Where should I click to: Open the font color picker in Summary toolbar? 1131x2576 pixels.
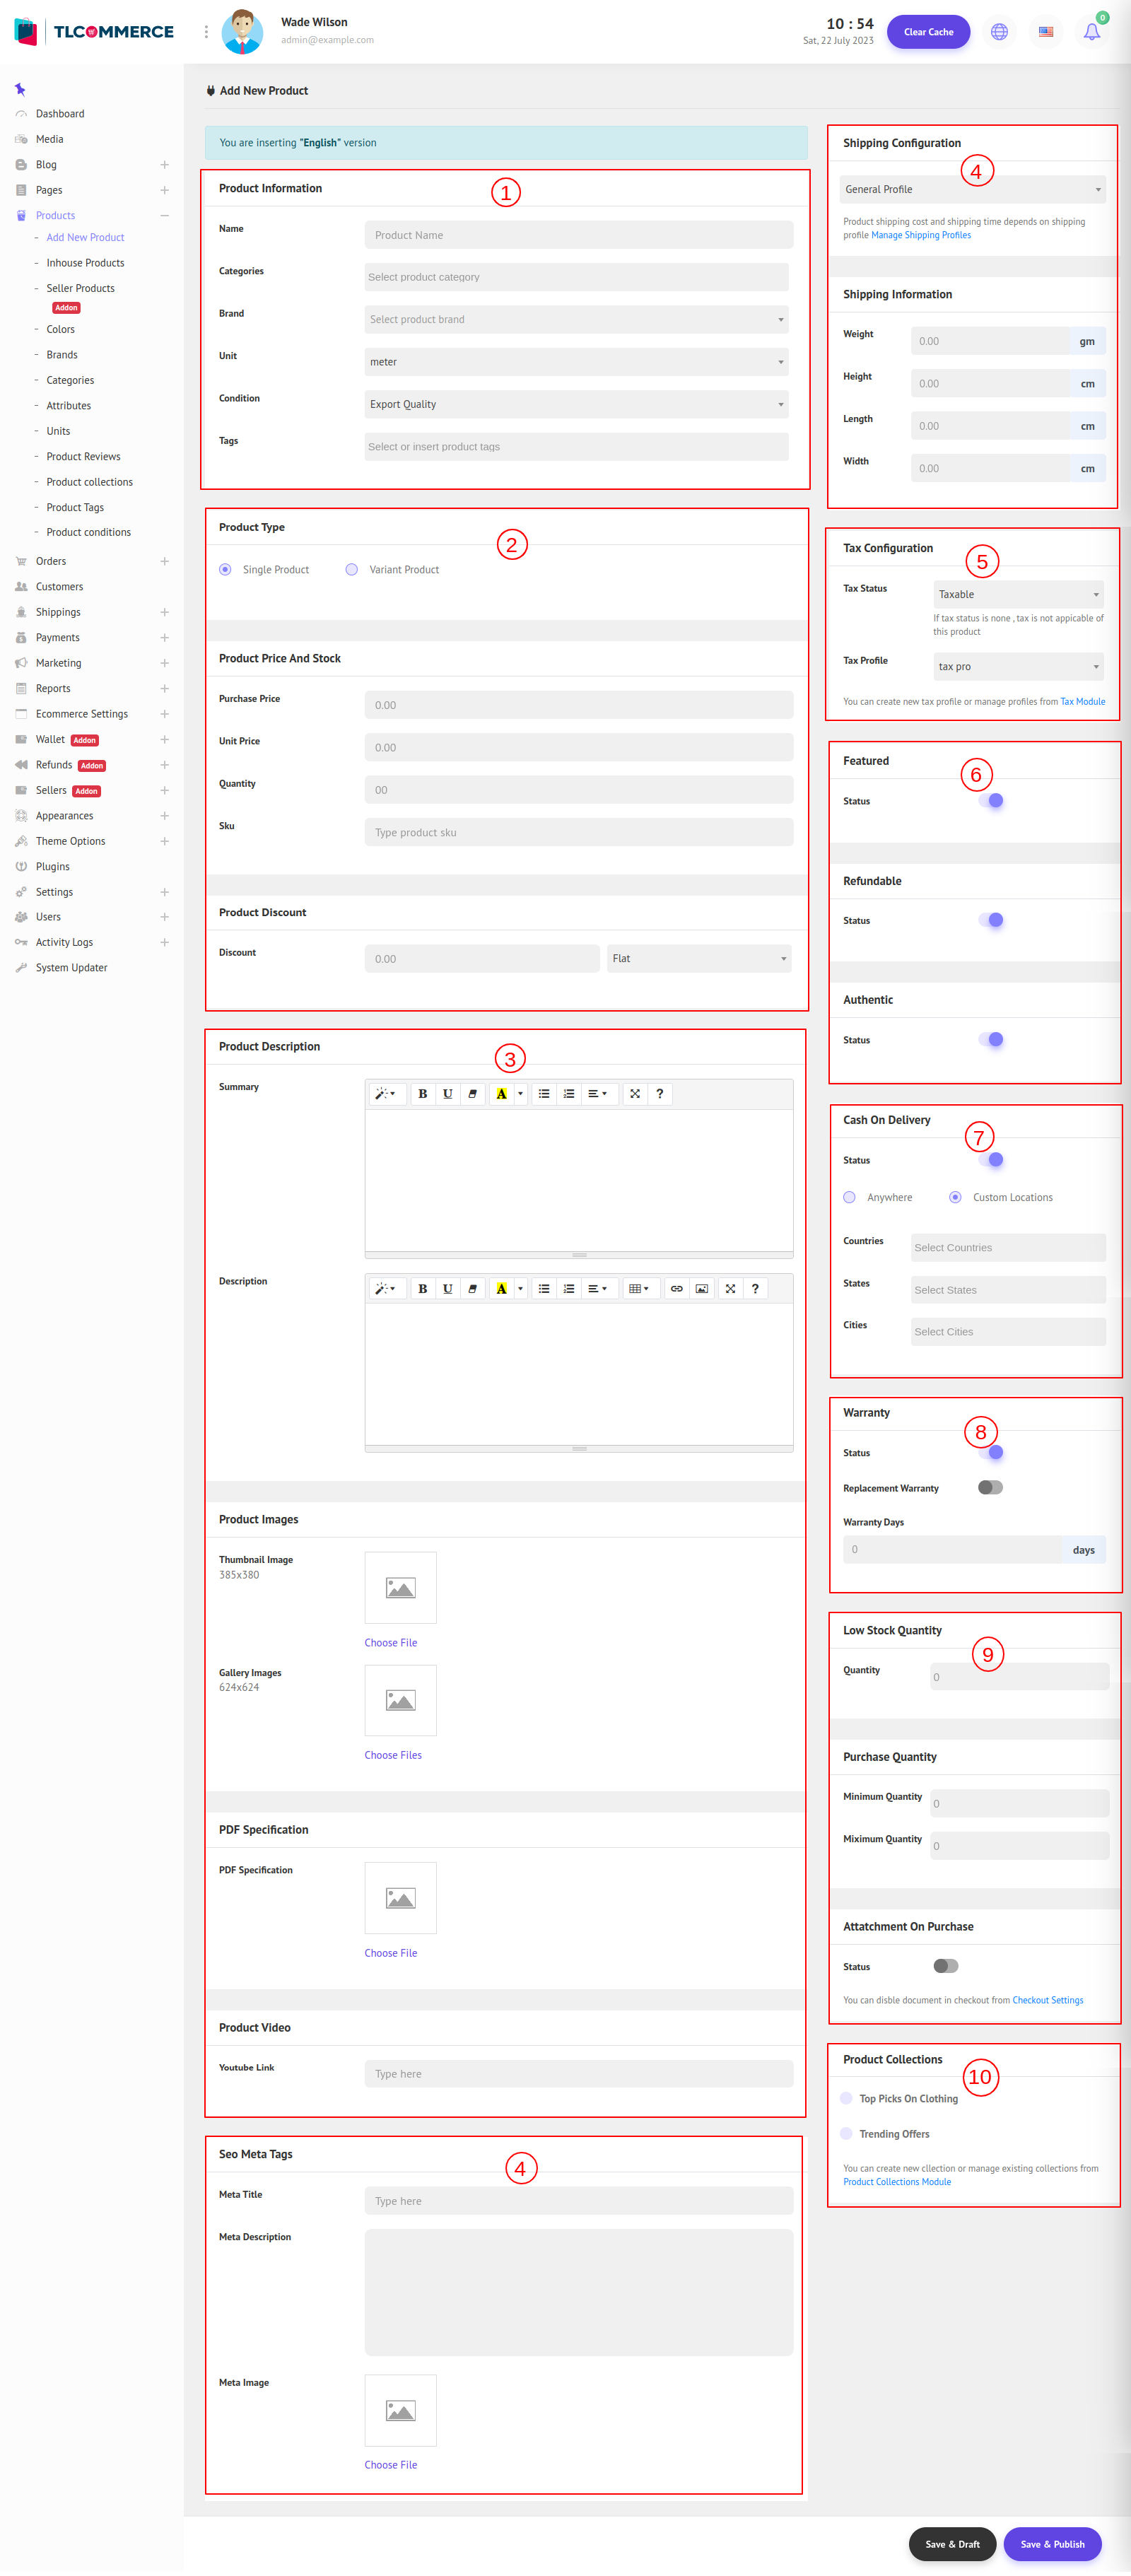(520, 1094)
